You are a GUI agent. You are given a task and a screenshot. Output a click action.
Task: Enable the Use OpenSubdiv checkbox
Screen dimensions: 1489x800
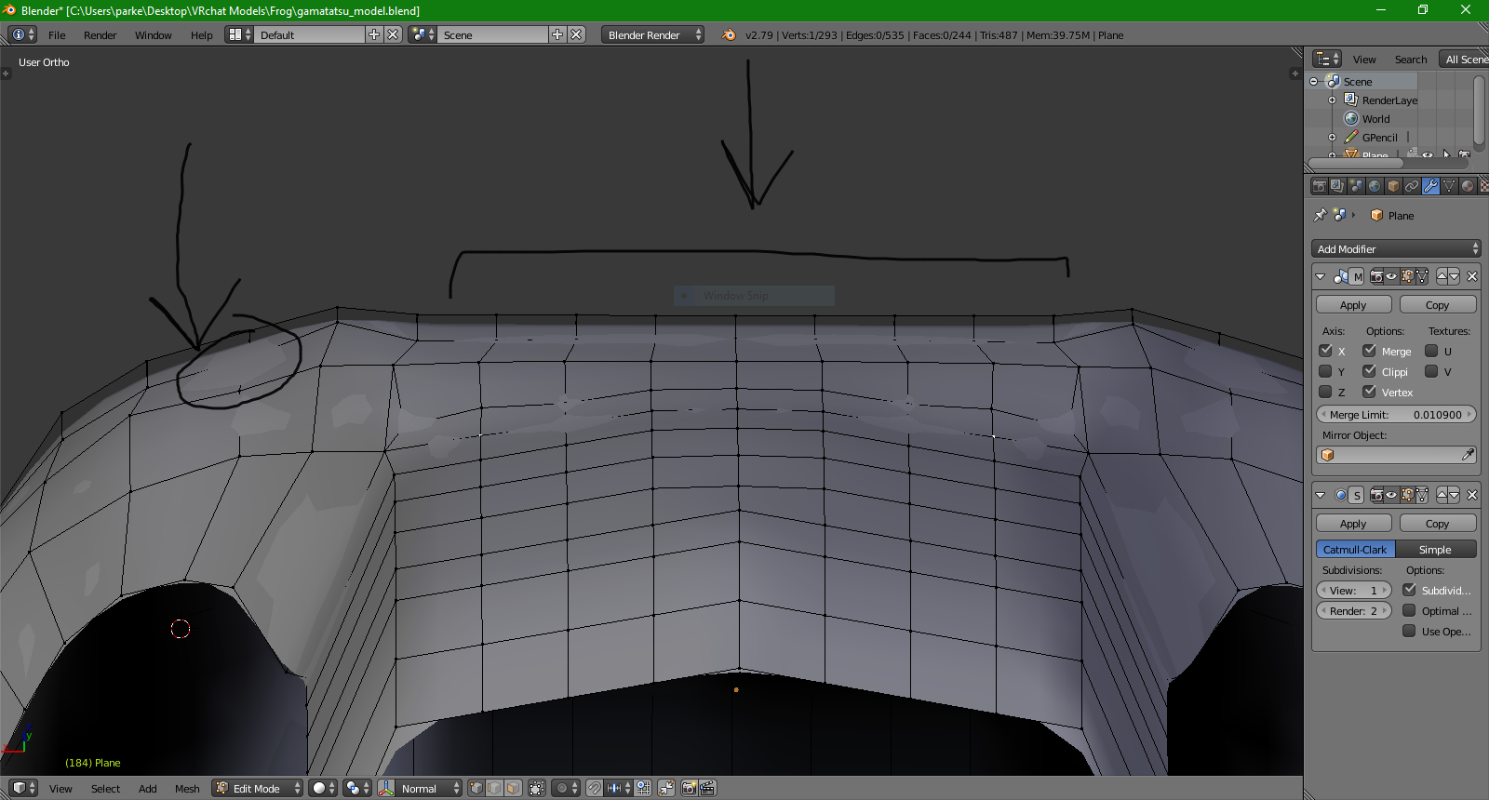[1409, 631]
